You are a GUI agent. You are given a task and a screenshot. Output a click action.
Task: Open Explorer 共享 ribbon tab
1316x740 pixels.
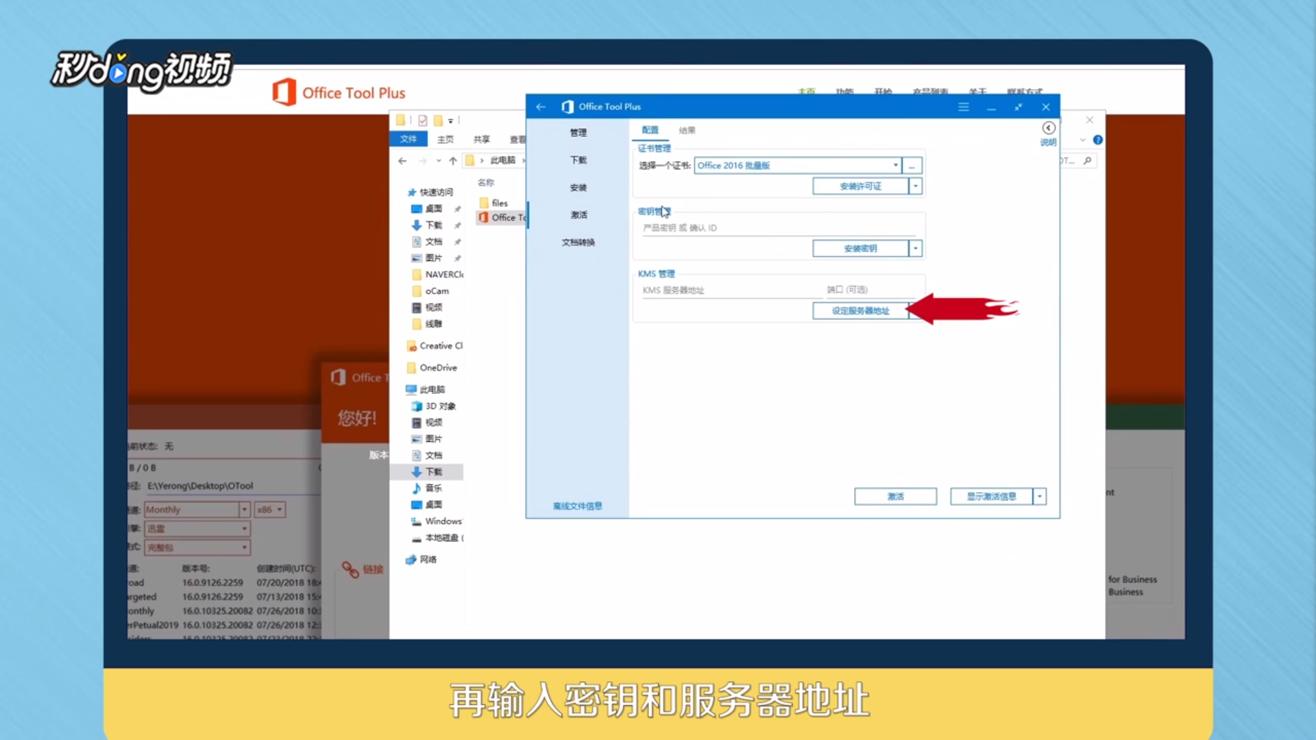tap(482, 139)
